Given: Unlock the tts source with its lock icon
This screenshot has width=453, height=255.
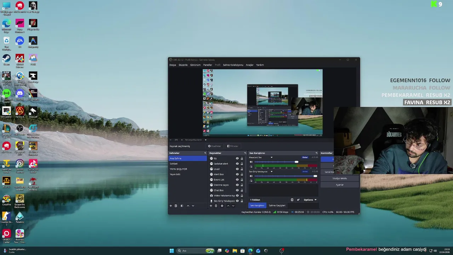Looking at the screenshot, I should 242,158.
